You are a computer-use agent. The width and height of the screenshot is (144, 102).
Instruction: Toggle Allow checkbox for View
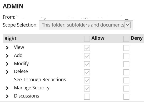[x=87, y=48]
